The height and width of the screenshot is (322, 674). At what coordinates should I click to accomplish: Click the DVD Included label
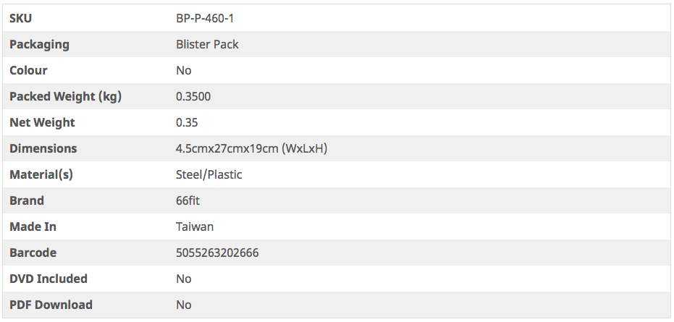[x=49, y=279]
